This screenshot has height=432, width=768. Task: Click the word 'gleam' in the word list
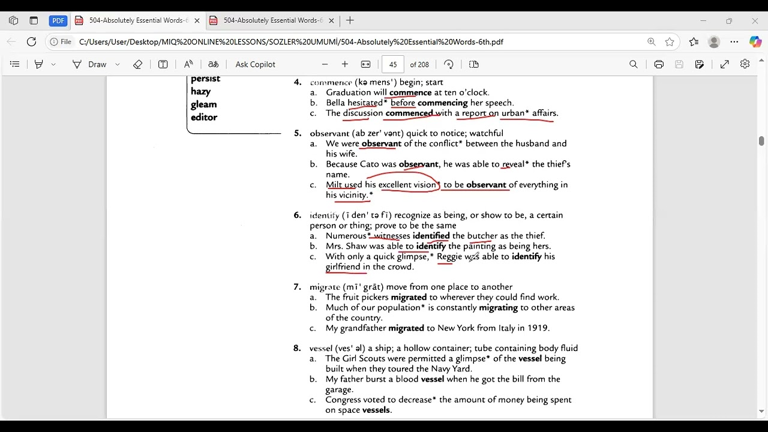[203, 104]
